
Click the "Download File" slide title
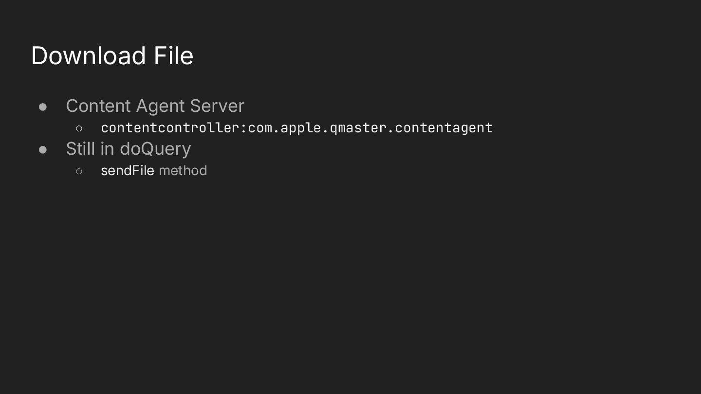[x=112, y=55]
